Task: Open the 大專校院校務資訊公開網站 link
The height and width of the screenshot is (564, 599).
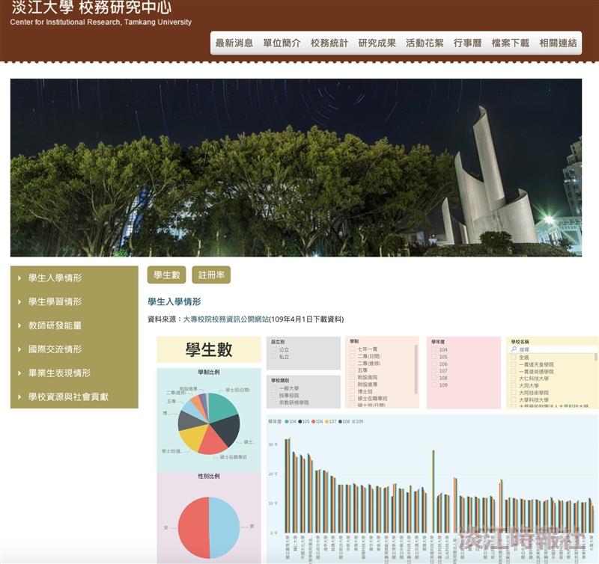Action: (226, 319)
